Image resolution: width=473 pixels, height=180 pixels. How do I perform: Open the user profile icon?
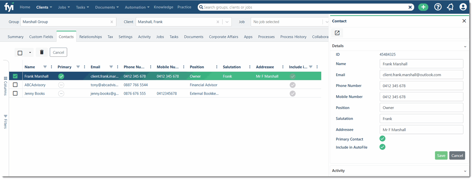coord(463,7)
